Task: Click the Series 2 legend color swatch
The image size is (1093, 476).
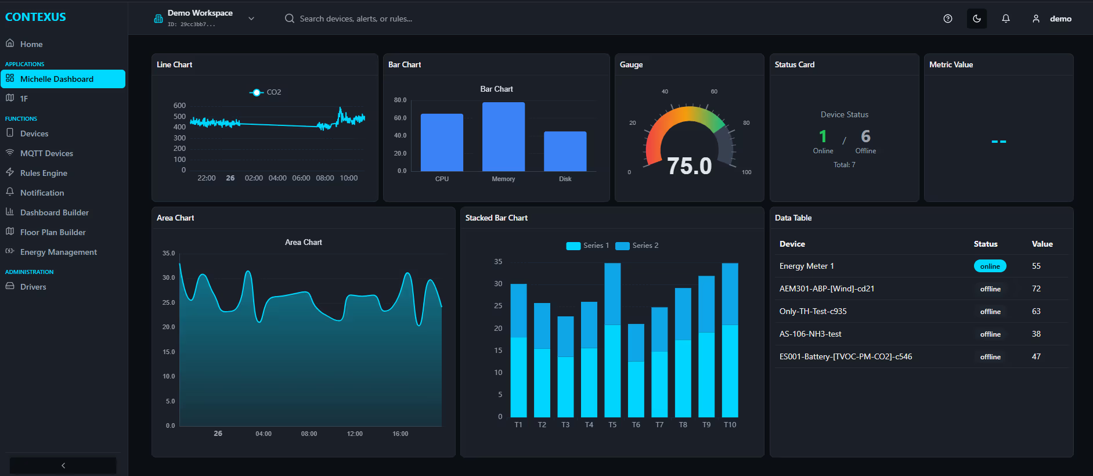Action: click(622, 246)
